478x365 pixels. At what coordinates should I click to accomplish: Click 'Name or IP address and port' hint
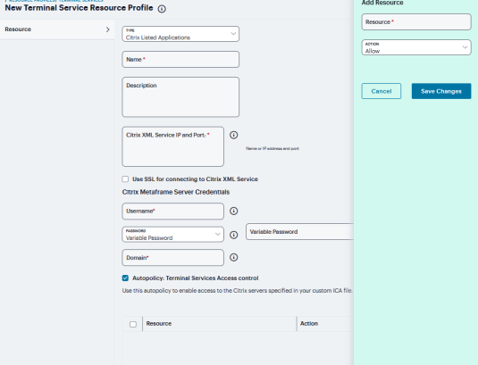point(273,148)
